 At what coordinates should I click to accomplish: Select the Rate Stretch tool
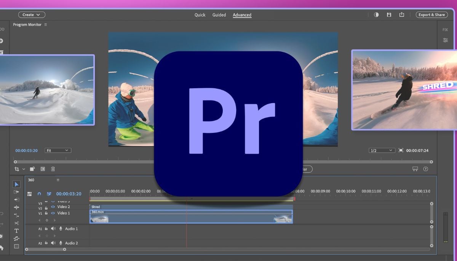pos(16,215)
